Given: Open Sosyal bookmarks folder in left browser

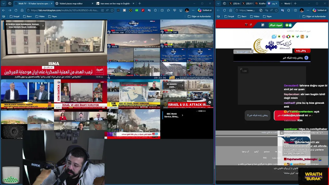Looking at the screenshot, I should 14,16.
